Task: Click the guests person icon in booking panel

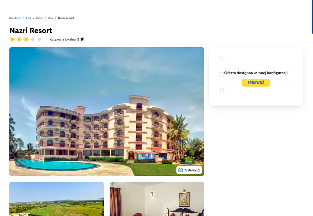Action: (x=221, y=59)
